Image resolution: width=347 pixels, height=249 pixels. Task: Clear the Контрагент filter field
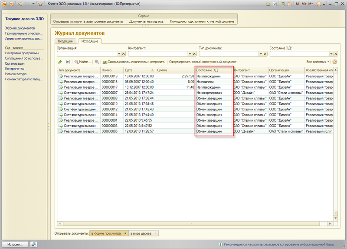coord(194,53)
